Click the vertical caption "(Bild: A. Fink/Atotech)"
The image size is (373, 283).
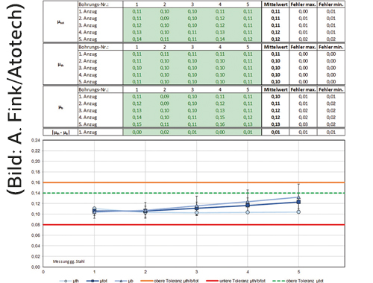pyautogui.click(x=16, y=98)
